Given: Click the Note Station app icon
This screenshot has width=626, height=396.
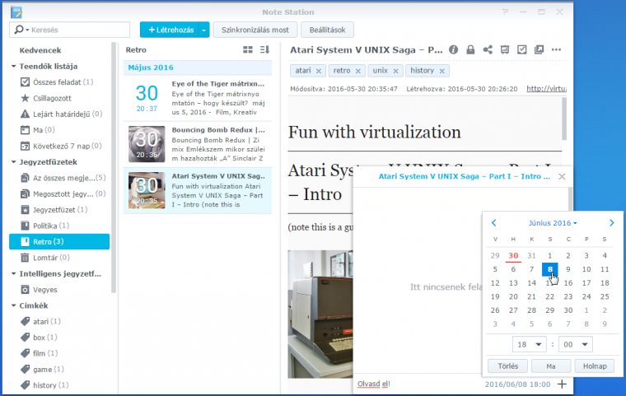Looking at the screenshot, I should point(16,12).
